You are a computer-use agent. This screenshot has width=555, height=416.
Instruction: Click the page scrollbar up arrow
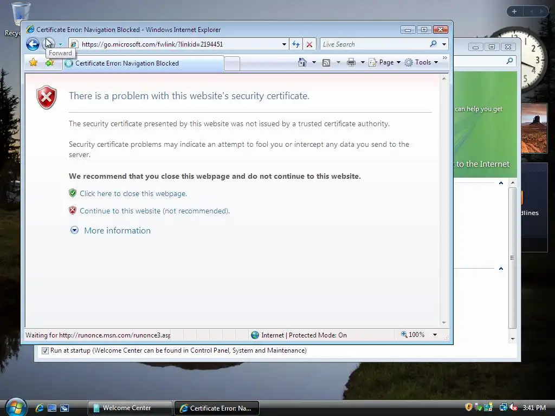444,79
